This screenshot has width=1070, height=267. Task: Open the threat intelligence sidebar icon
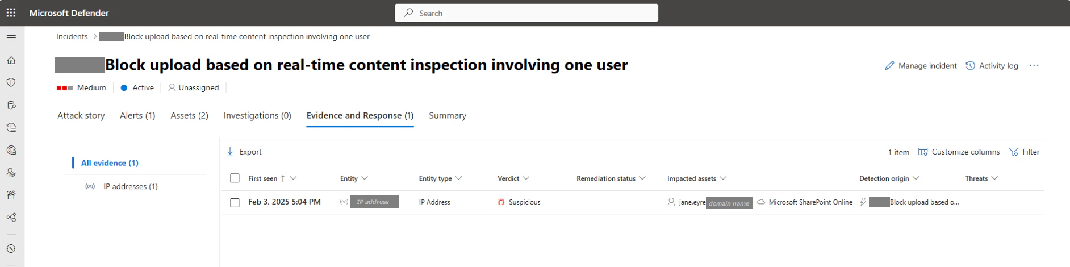pos(11,150)
